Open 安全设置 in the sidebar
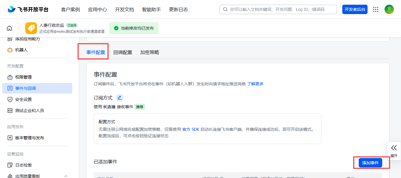This screenshot has height=178, width=401. (23, 99)
